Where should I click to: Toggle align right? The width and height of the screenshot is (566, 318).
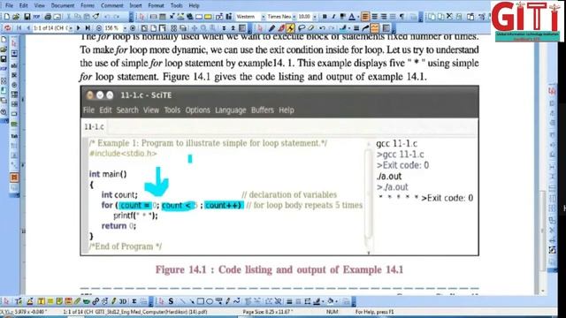coord(383,17)
